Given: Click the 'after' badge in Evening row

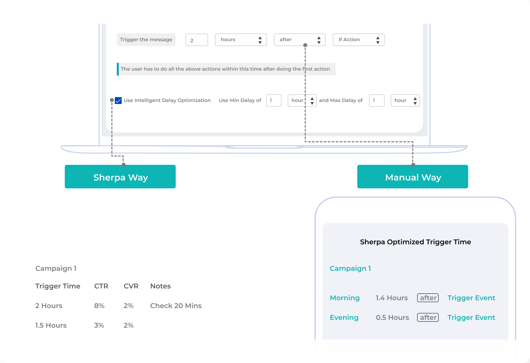Looking at the screenshot, I should coord(428,318).
